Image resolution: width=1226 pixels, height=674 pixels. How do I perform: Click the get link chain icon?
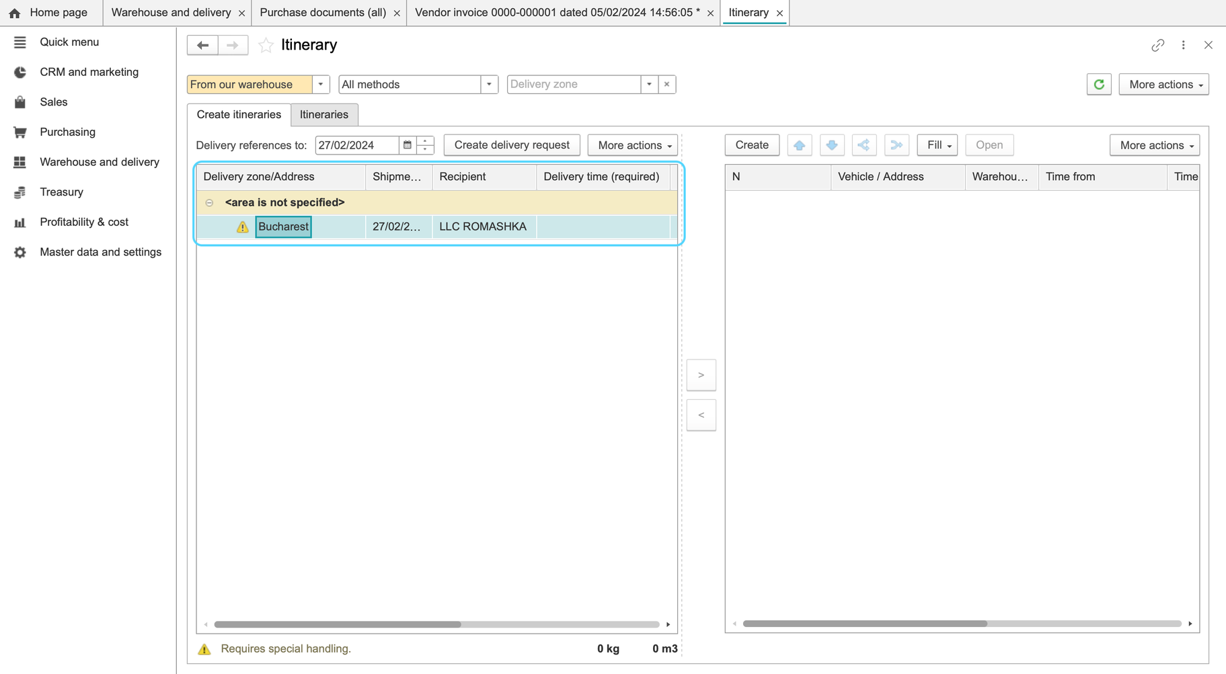click(1157, 45)
